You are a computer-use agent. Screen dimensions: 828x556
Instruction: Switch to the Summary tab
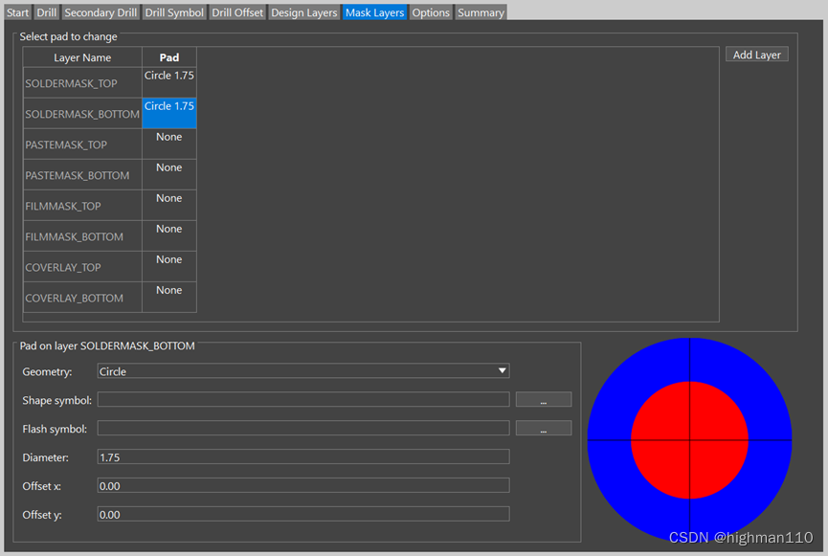coord(480,12)
